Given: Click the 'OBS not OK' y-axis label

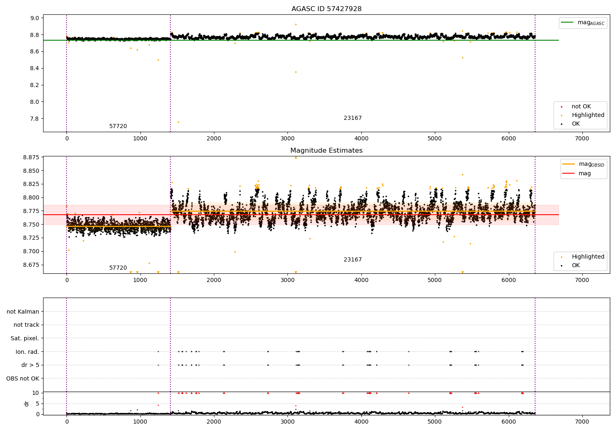Looking at the screenshot, I should (x=23, y=378).
